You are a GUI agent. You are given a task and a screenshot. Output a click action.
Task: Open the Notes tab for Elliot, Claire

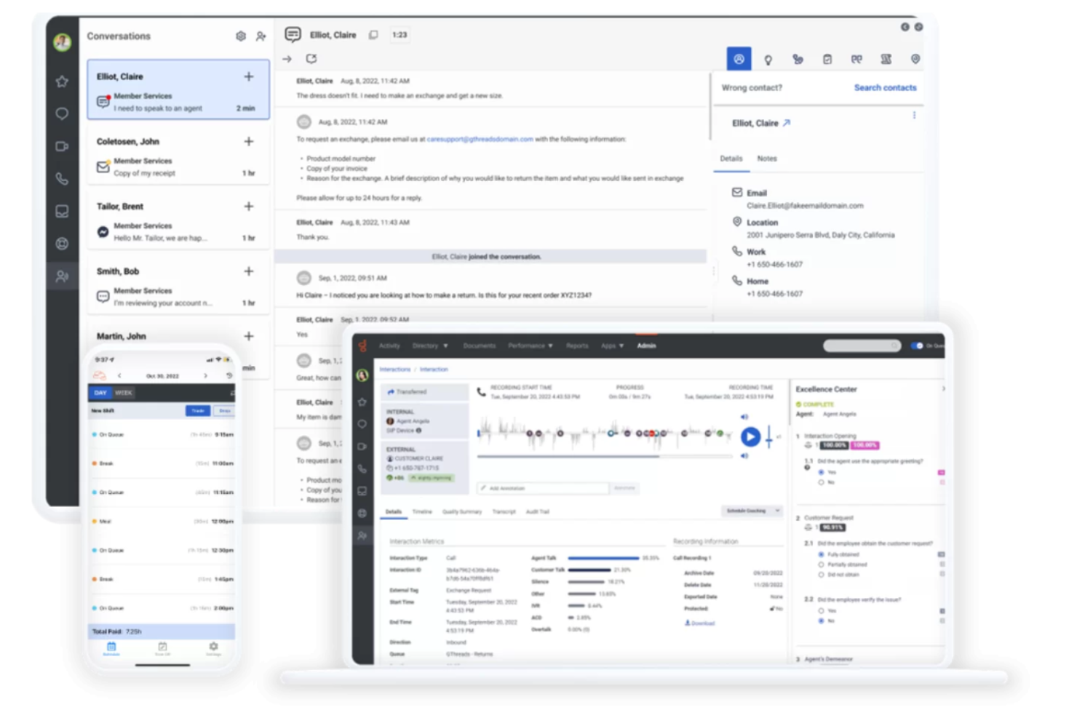767,159
